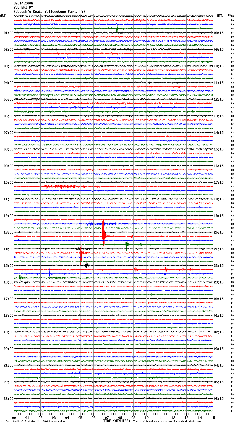This screenshot has width=235, height=425.
Task: Select the 14:00 MST time label
Action: click(x=8, y=249)
